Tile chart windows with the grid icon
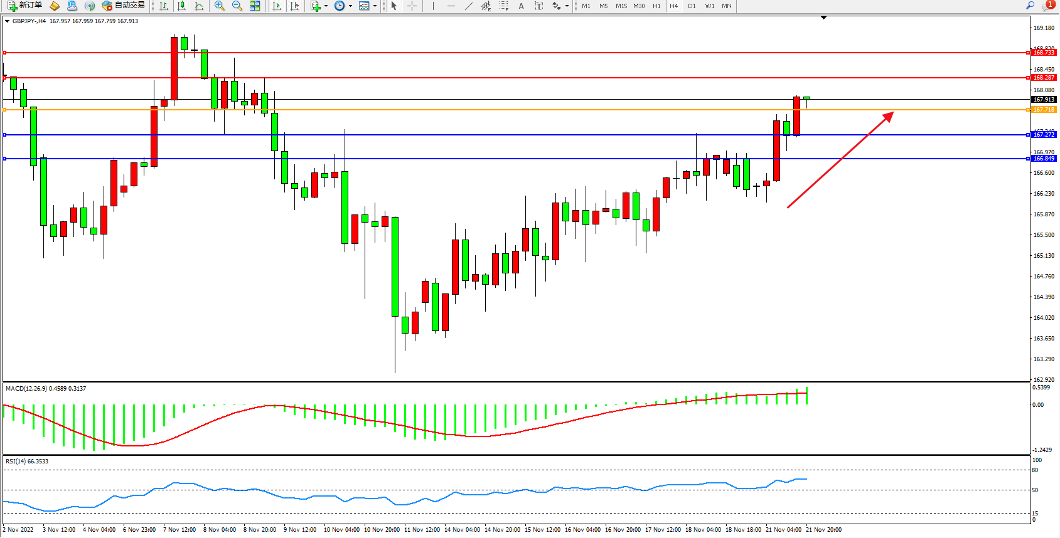Viewport: 1060px width, 538px height. click(255, 6)
